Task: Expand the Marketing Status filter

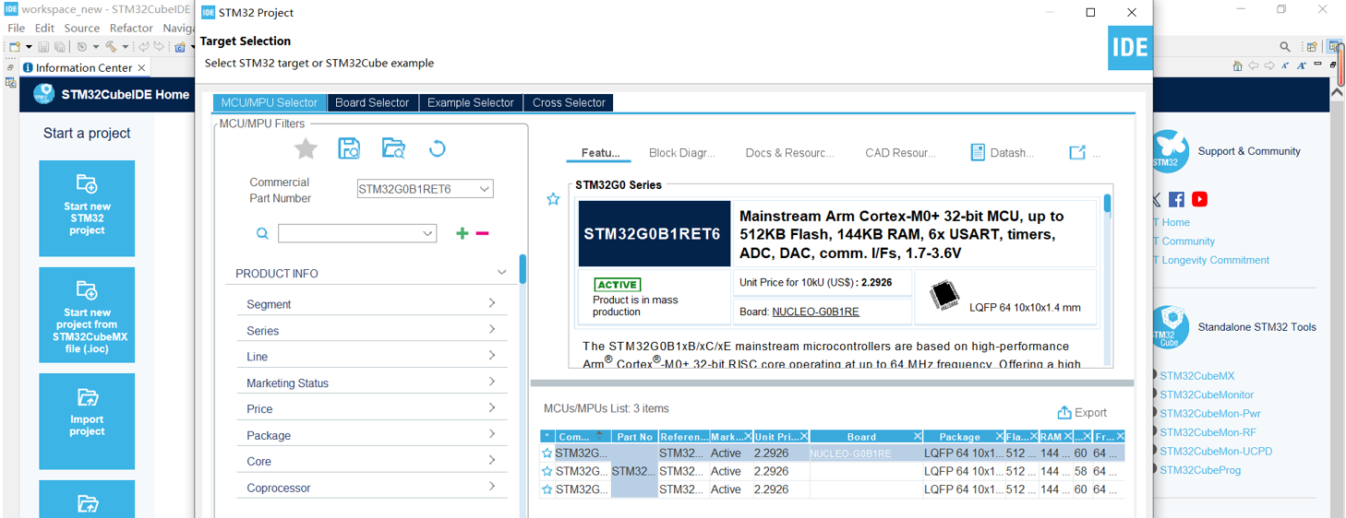Action: pyautogui.click(x=491, y=382)
